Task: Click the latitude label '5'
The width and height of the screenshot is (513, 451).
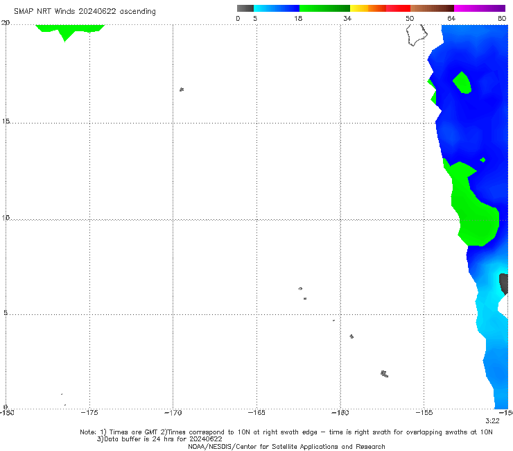Action: point(6,312)
